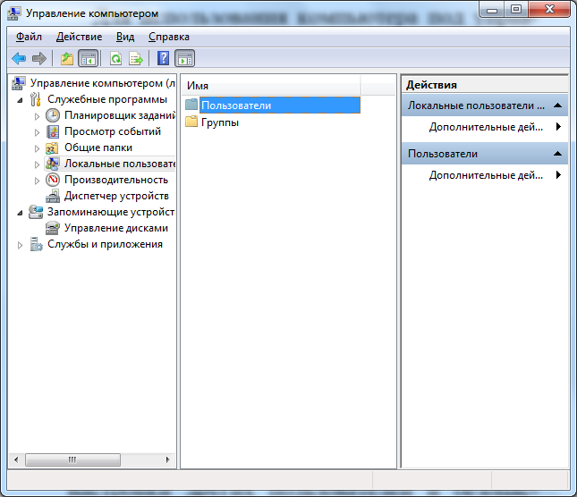This screenshot has width=577, height=497.
Task: Click the Служебные программы tools icon
Action: coord(36,99)
